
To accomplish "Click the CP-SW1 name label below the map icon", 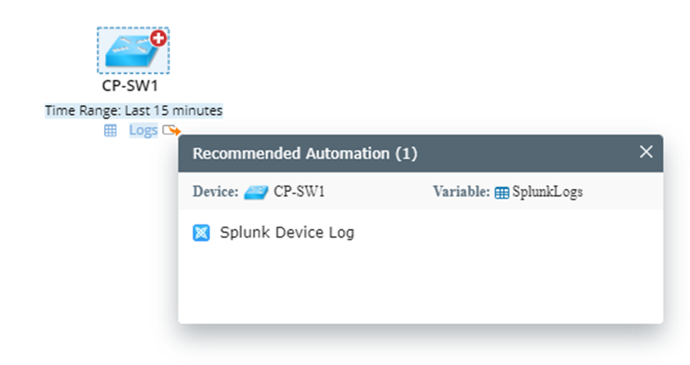I will coord(130,85).
